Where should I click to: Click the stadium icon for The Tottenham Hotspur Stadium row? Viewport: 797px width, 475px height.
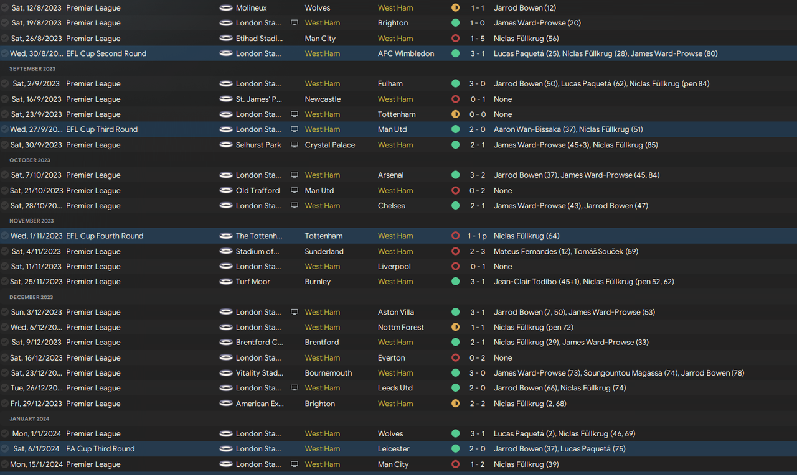tap(225, 236)
